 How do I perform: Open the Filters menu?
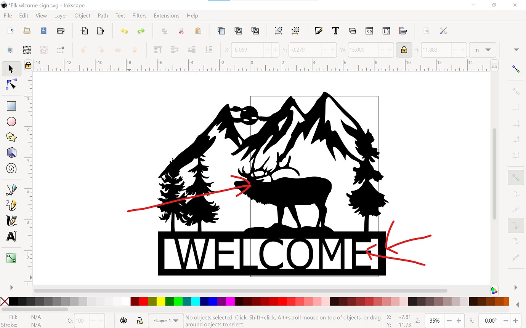(139, 16)
